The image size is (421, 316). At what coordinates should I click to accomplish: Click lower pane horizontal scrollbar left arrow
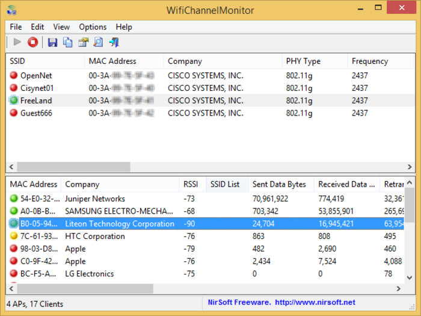click(11, 288)
